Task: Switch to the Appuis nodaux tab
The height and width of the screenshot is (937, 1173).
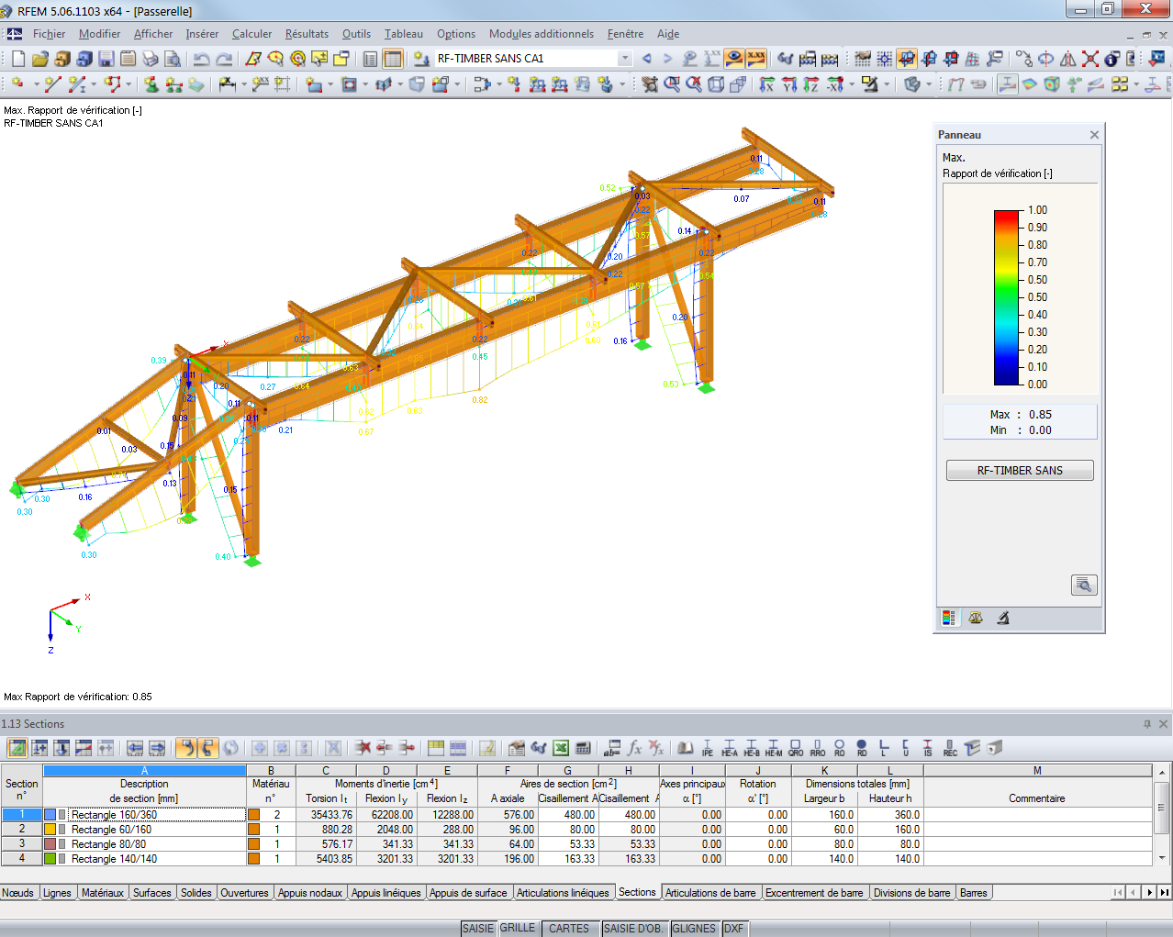Action: [x=309, y=892]
